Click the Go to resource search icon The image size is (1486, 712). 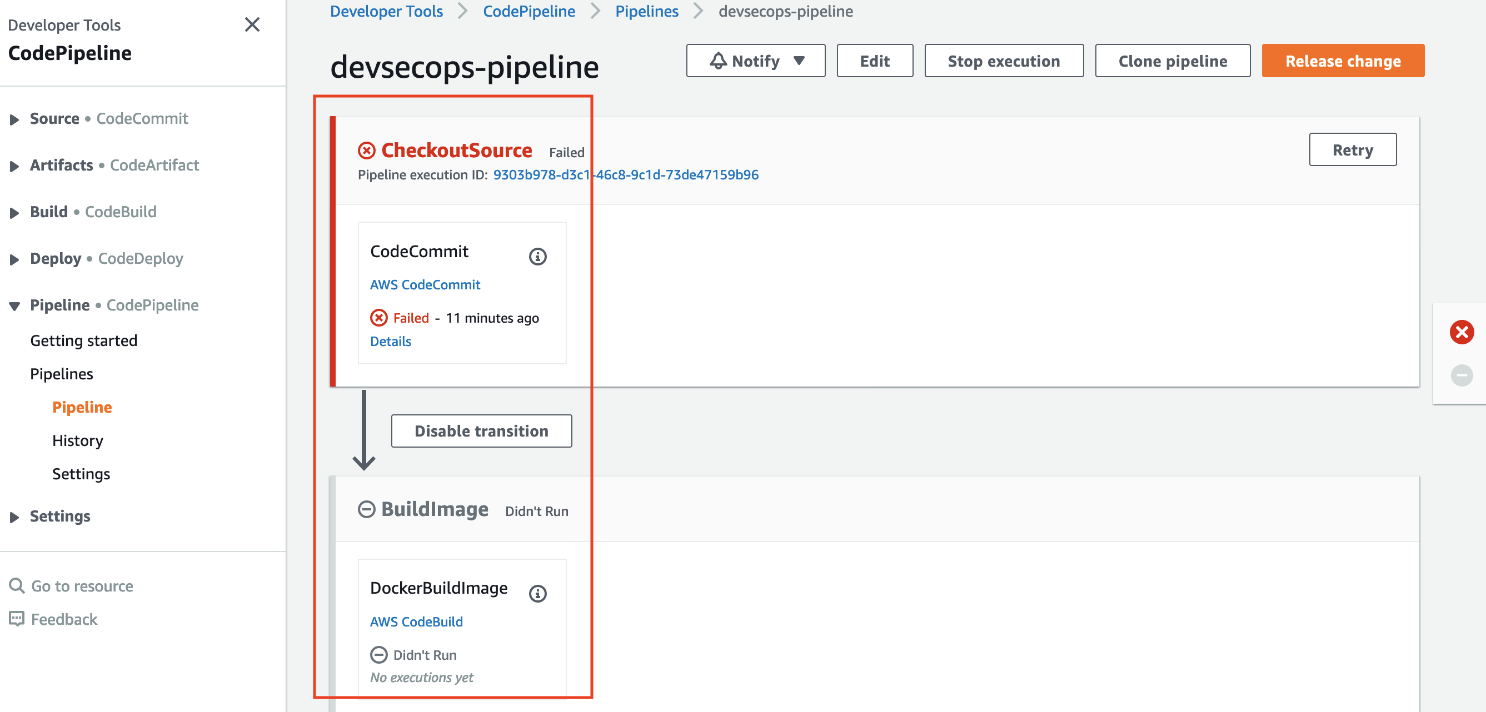(17, 586)
